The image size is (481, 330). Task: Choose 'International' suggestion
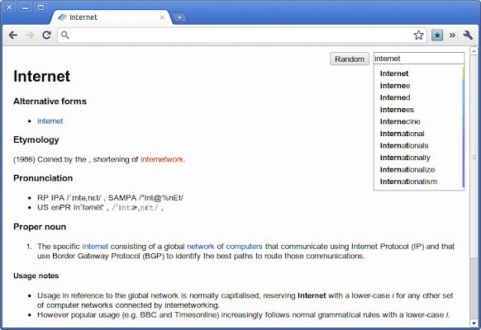pyautogui.click(x=419, y=134)
